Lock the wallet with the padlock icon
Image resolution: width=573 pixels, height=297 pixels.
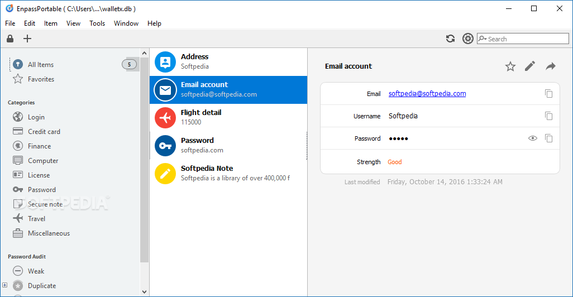click(10, 39)
